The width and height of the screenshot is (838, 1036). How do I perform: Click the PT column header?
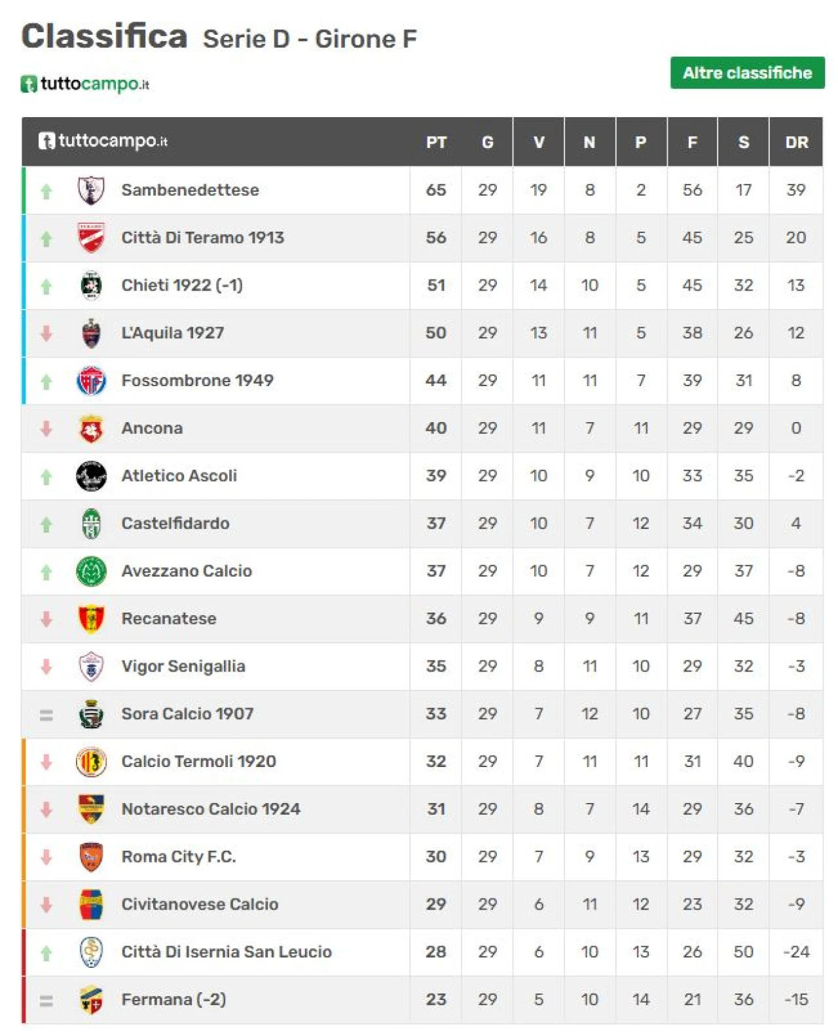[x=436, y=143]
